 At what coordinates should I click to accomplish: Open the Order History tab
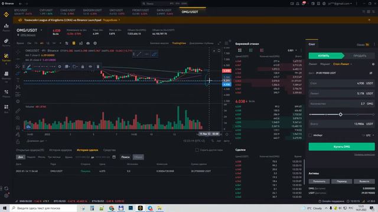point(60,150)
